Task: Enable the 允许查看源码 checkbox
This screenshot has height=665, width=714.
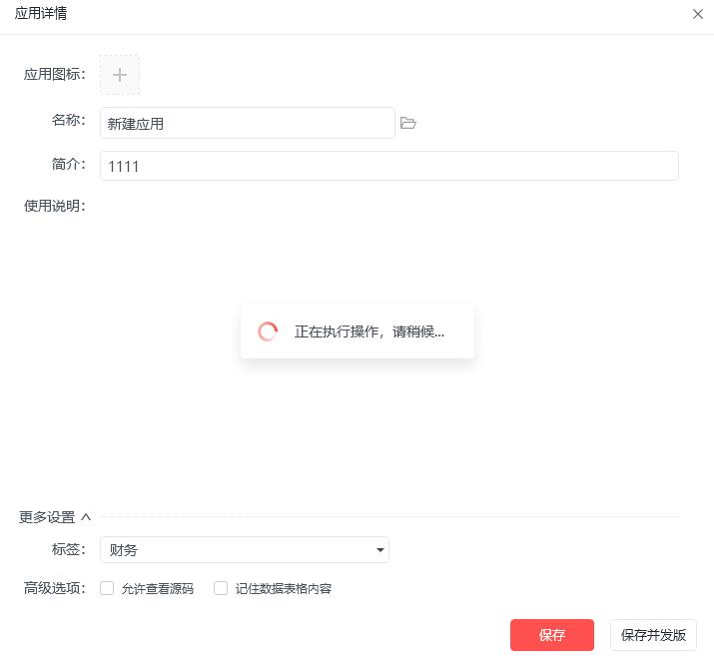Action: click(107, 588)
